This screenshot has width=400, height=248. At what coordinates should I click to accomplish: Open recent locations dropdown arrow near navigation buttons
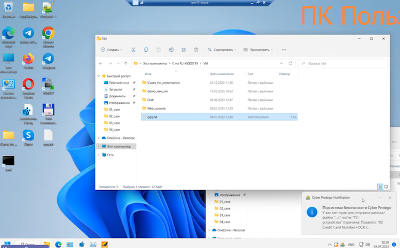118,63
